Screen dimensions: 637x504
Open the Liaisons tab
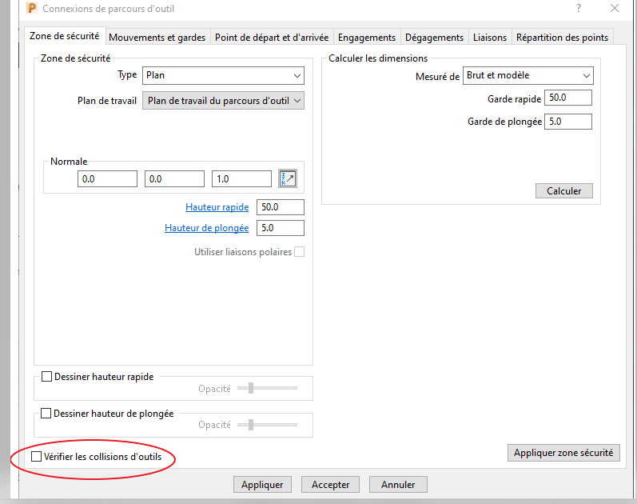tap(489, 38)
